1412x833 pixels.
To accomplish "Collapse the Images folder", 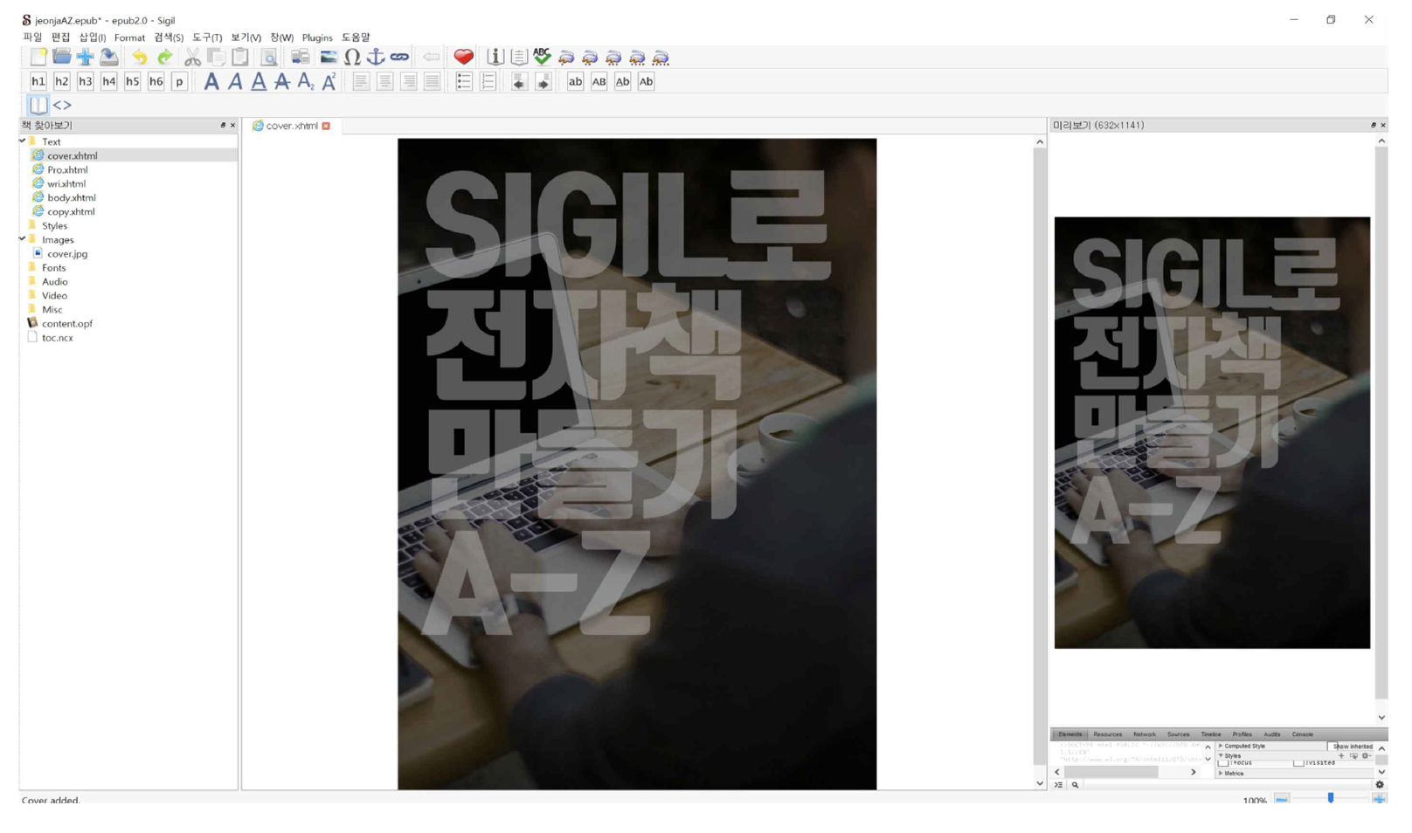I will (23, 238).
